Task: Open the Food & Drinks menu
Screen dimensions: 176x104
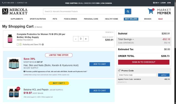Action: pos(71,19)
